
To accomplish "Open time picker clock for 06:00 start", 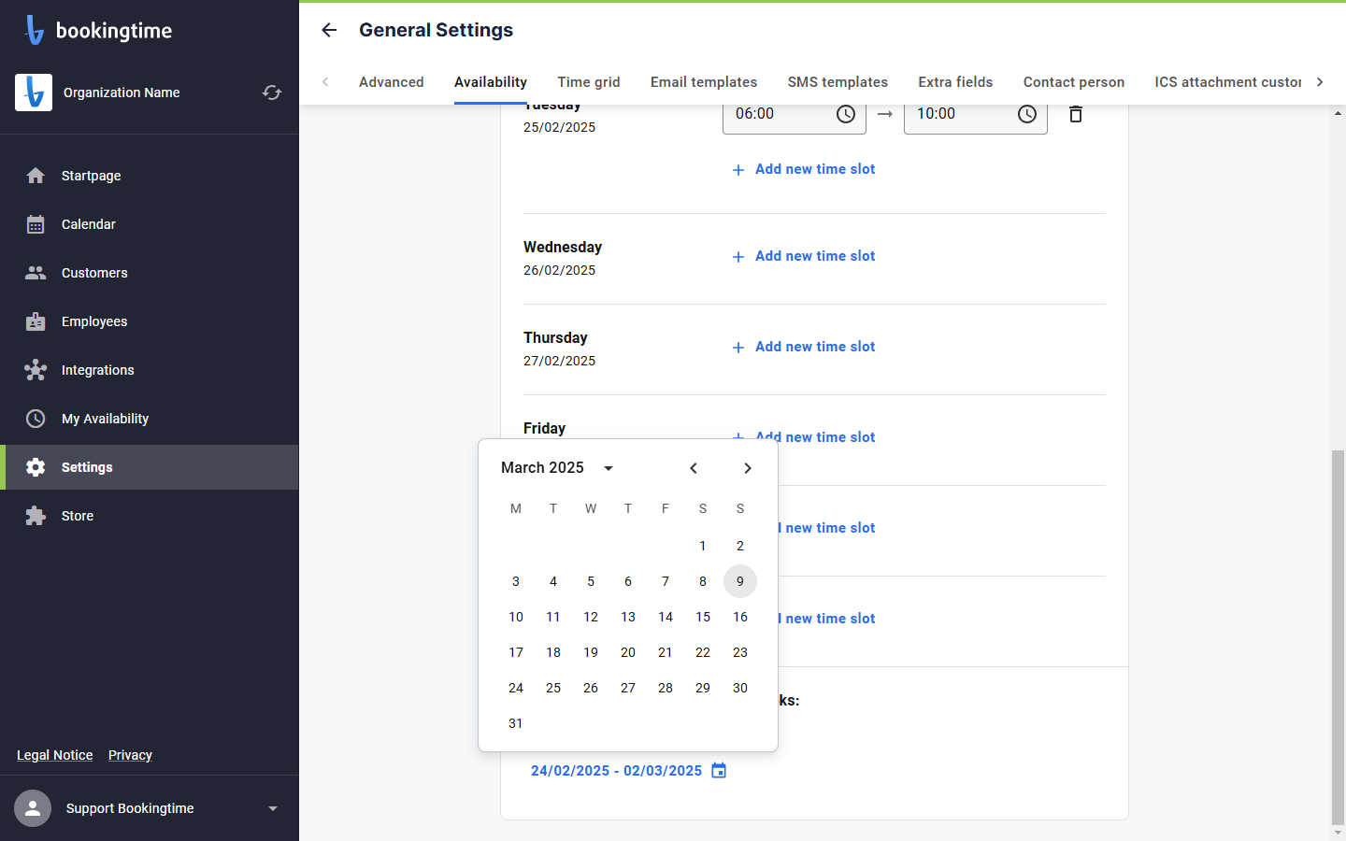I will (846, 114).
